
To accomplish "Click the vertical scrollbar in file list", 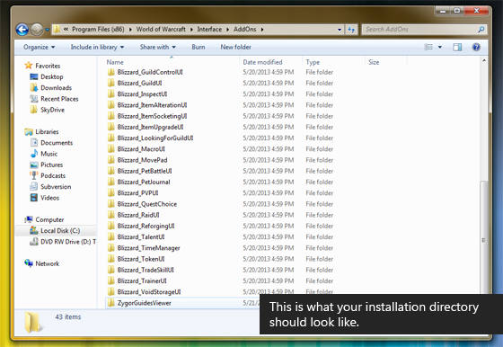I will point(484,182).
